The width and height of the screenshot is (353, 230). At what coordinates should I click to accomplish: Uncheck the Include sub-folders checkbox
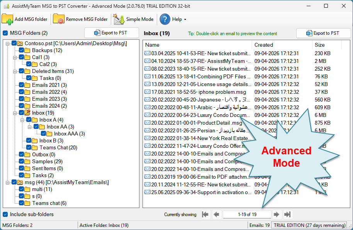tap(5, 215)
